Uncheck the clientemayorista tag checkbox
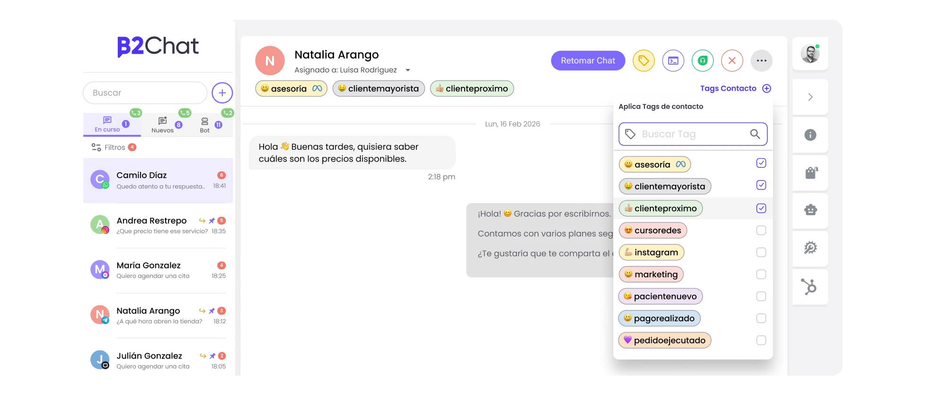Image resolution: width=937 pixels, height=395 pixels. (761, 185)
